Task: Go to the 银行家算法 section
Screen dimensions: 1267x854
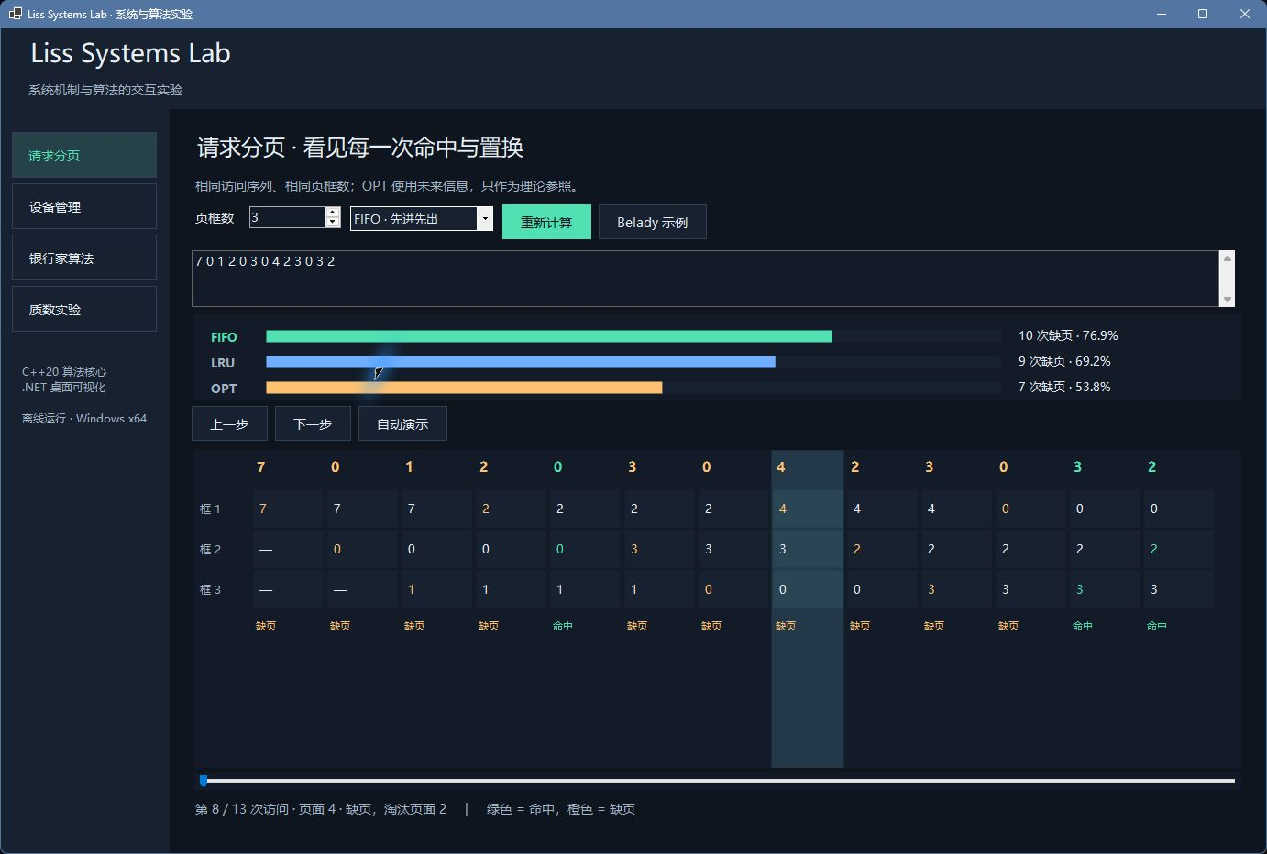Action: point(84,257)
